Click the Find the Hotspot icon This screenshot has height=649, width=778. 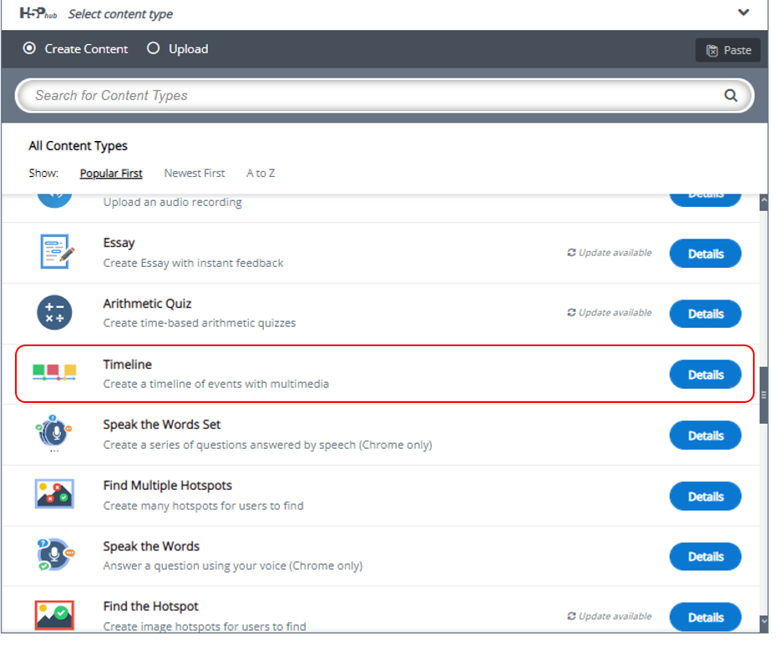coord(55,615)
